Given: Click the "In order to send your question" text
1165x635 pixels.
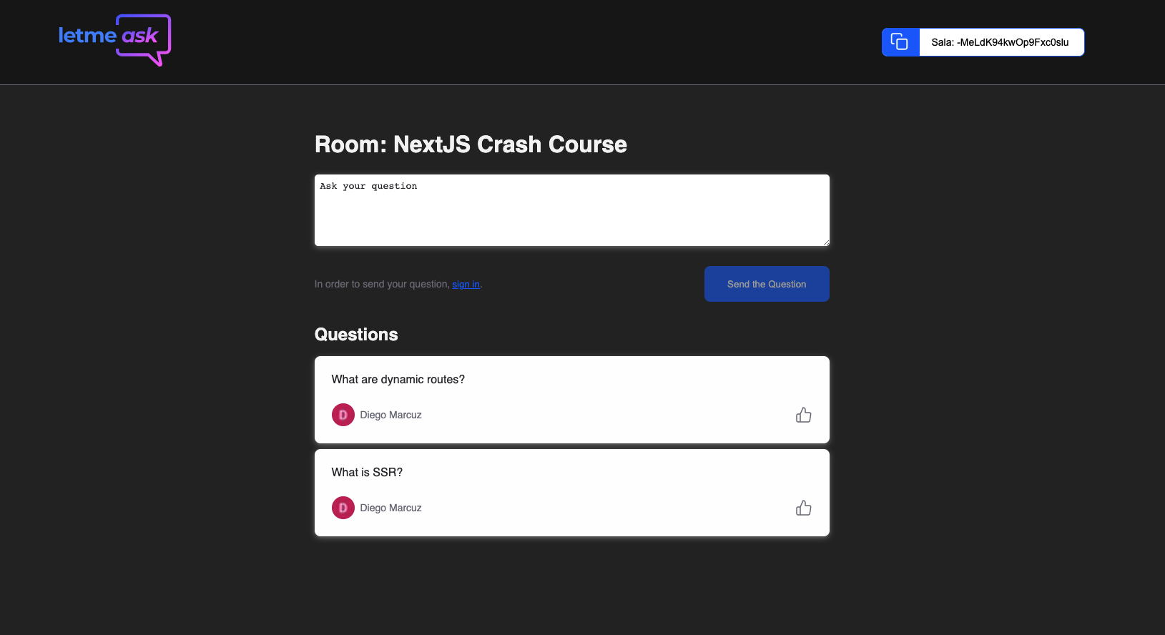Looking at the screenshot, I should click(x=382, y=284).
